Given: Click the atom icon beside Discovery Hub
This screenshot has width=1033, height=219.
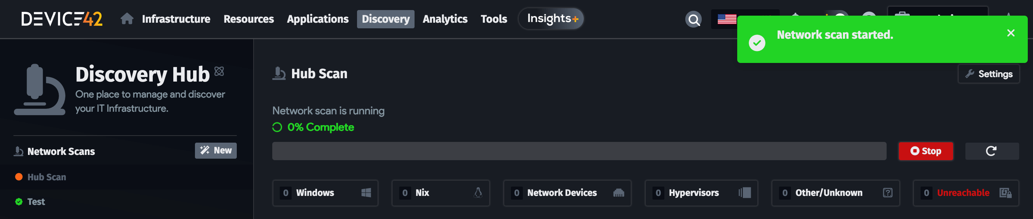Looking at the screenshot, I should pos(219,71).
